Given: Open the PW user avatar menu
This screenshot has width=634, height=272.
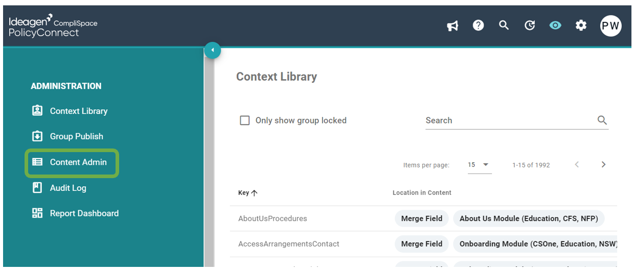Looking at the screenshot, I should 610,26.
